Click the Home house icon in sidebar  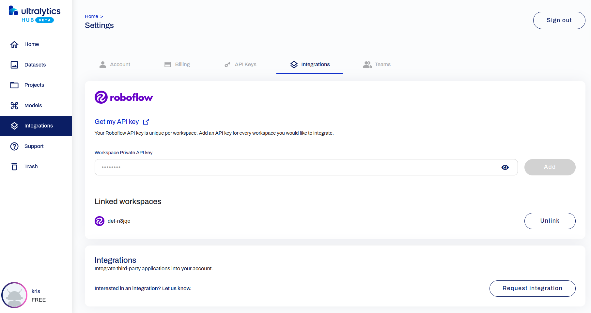[x=14, y=44]
